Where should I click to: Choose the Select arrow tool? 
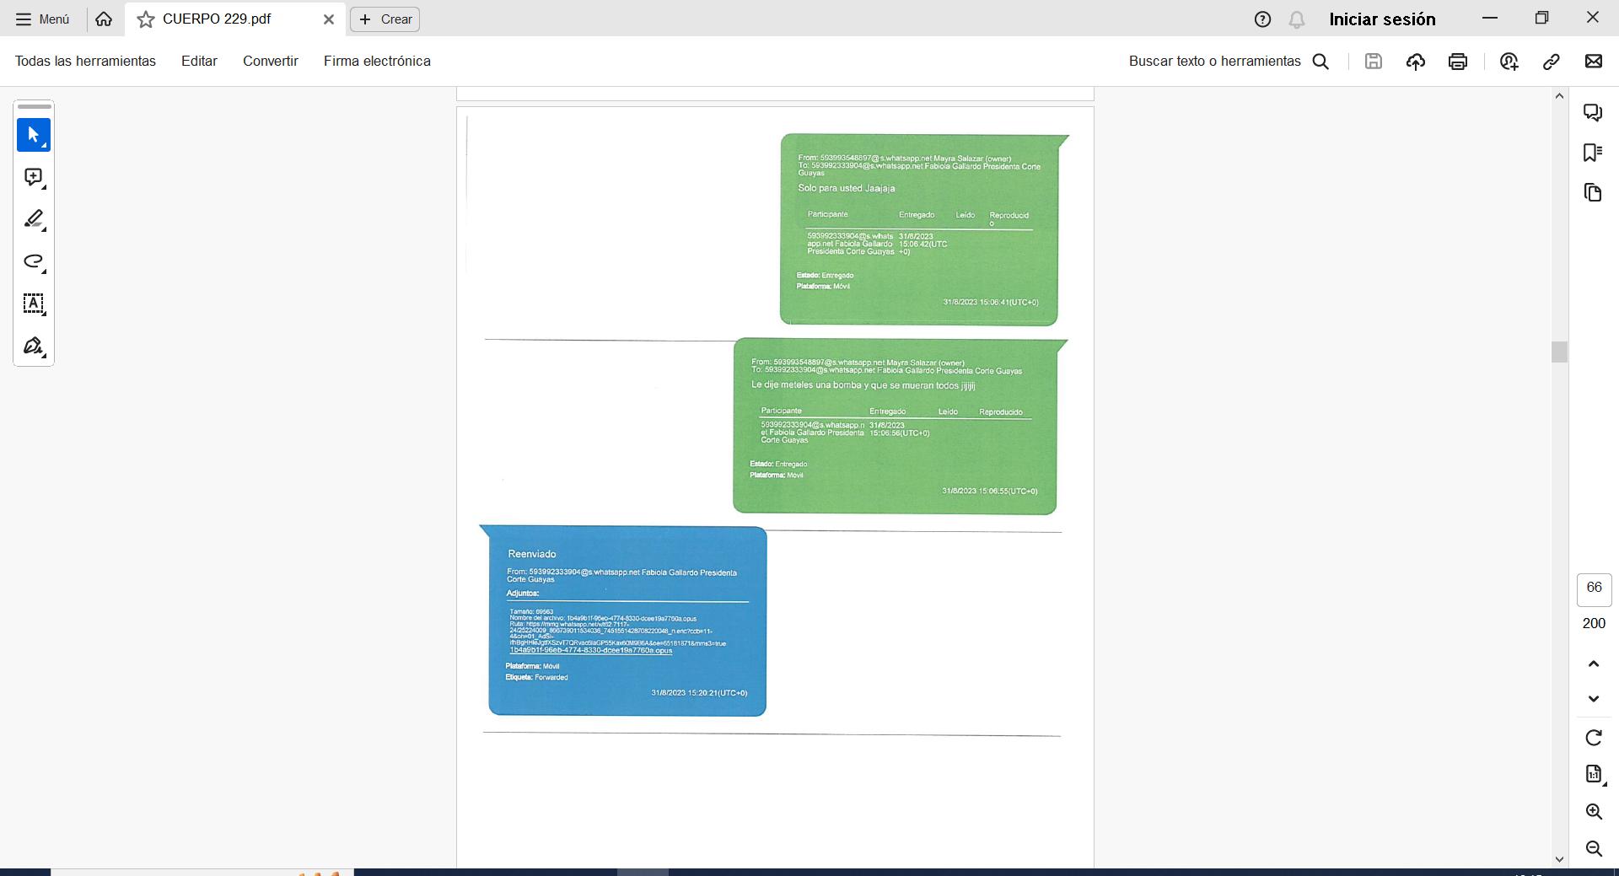pyautogui.click(x=34, y=135)
